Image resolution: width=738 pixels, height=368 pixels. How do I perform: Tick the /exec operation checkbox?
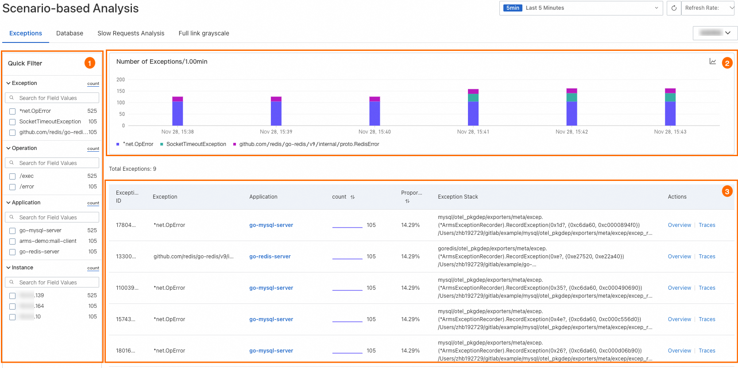pyautogui.click(x=12, y=176)
